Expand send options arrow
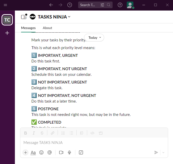The height and width of the screenshot is (164, 173). 163,152
